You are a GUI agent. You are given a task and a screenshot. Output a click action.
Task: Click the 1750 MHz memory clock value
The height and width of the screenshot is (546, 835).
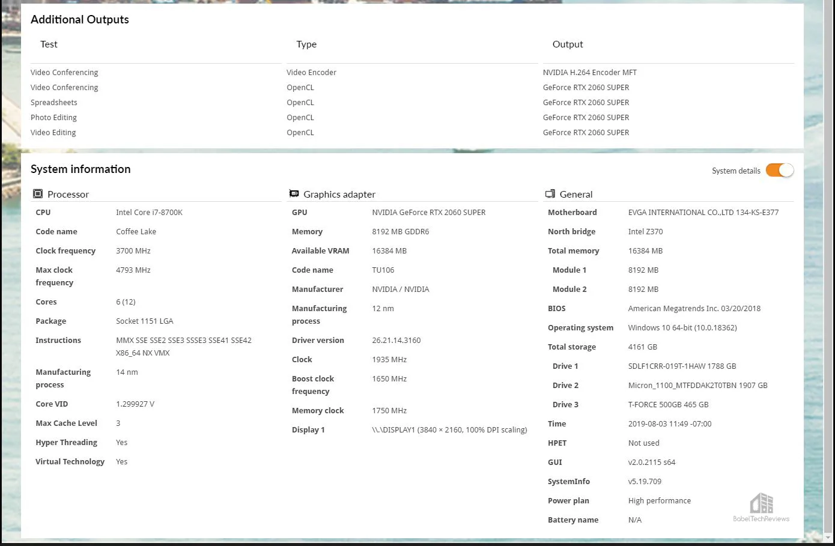(389, 411)
